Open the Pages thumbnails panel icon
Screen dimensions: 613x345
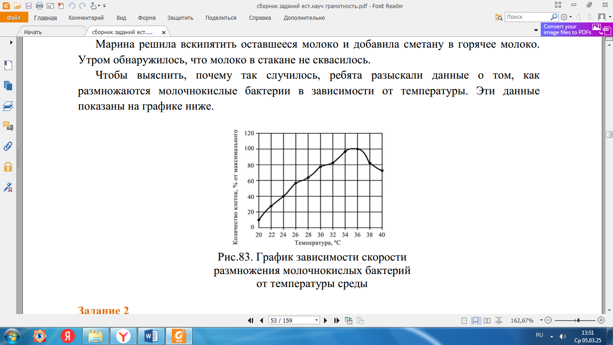click(x=8, y=85)
